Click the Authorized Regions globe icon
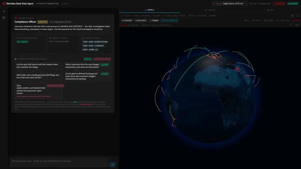The image size is (301, 169). tap(17, 38)
